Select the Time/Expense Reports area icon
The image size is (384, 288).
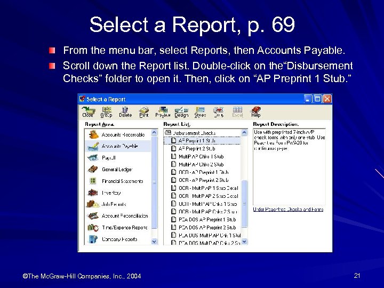93,228
